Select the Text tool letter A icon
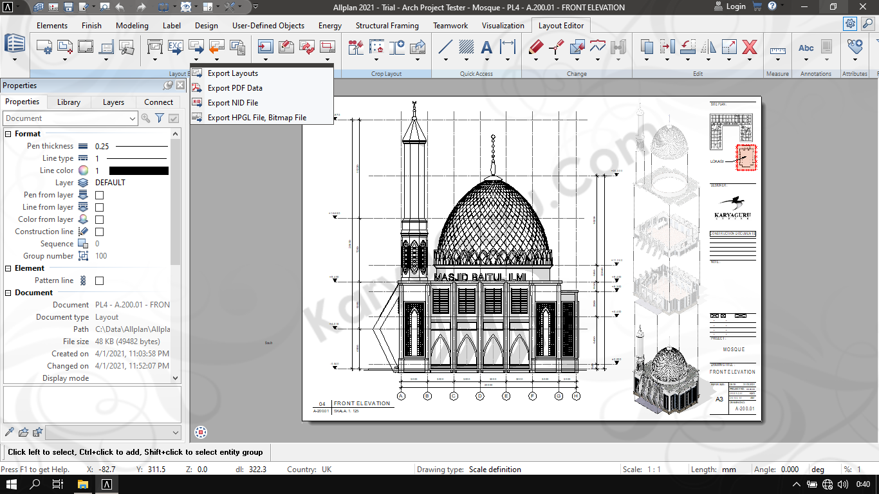Viewport: 879px width, 494px height. point(486,47)
